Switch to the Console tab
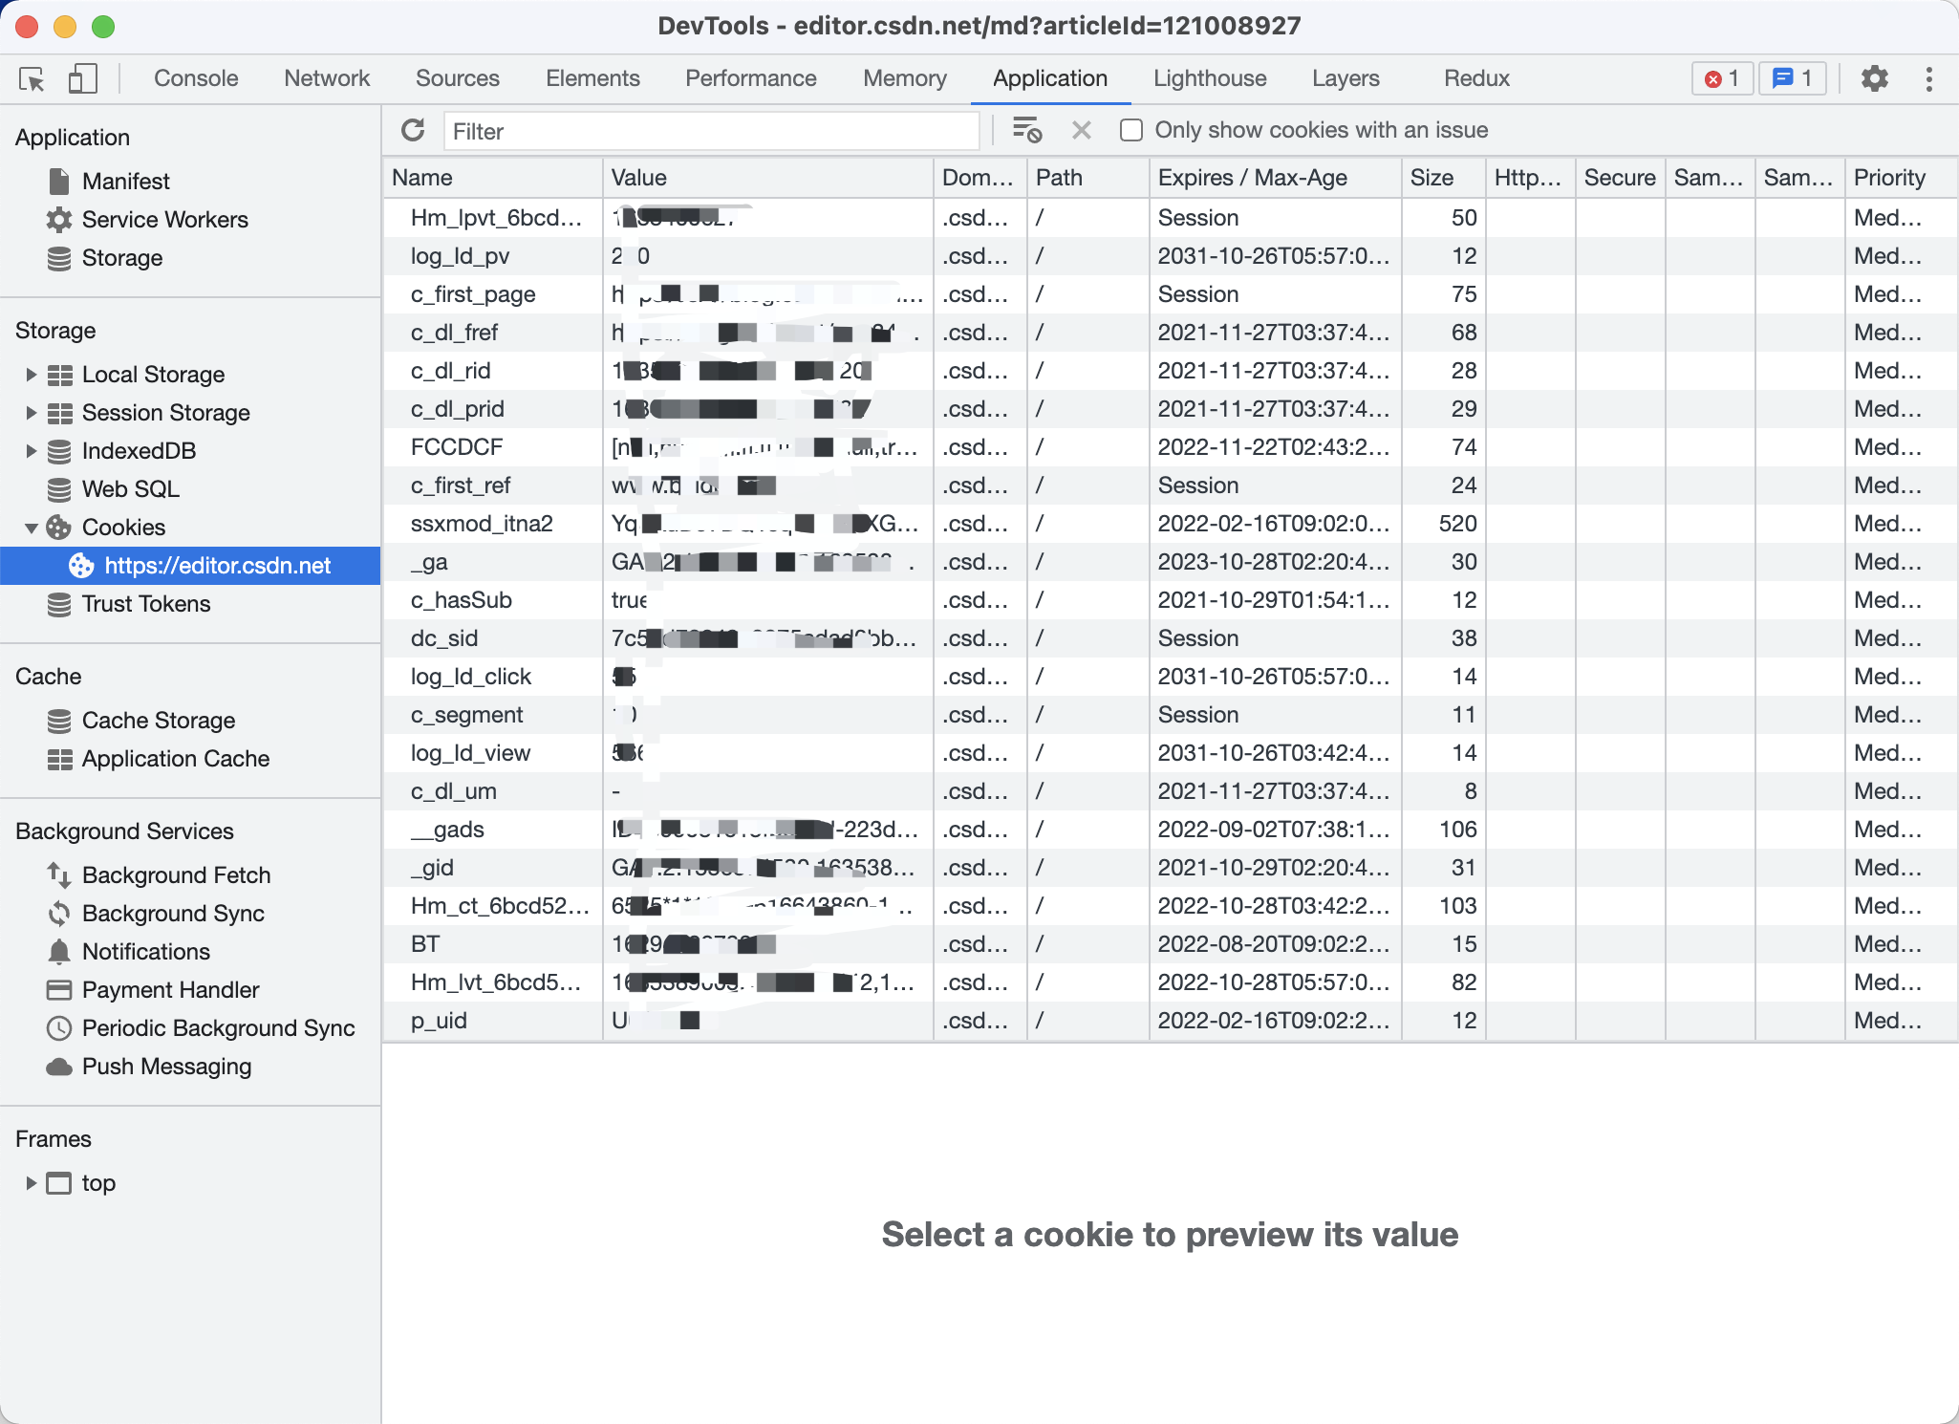Screen dimensions: 1959x1424 (196, 78)
